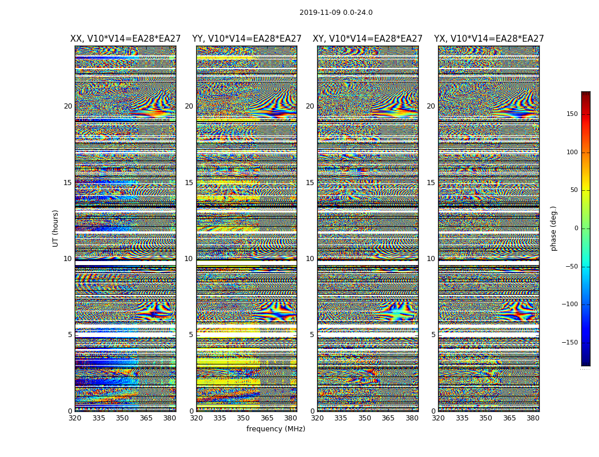This screenshot has width=599, height=457.
Task: Select the YX, V10*V14=EA28*EA27 panel title
Action: click(488, 39)
